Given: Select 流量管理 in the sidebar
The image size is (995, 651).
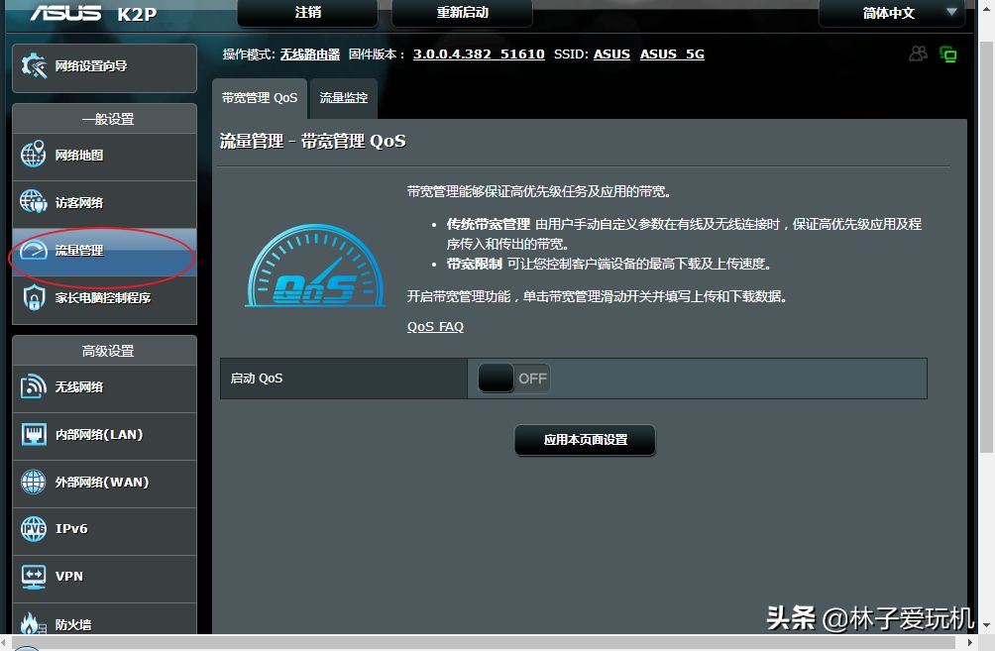Looking at the screenshot, I should [104, 252].
